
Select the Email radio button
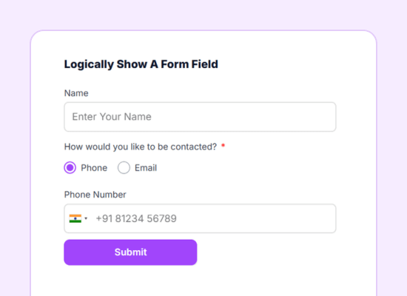pyautogui.click(x=124, y=168)
